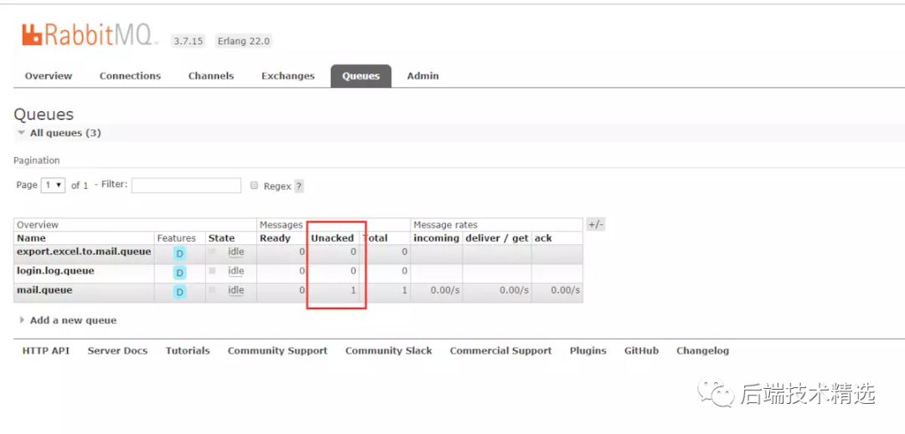Click the state indicator square for login.log.queue
This screenshot has height=434, width=905.
213,271
